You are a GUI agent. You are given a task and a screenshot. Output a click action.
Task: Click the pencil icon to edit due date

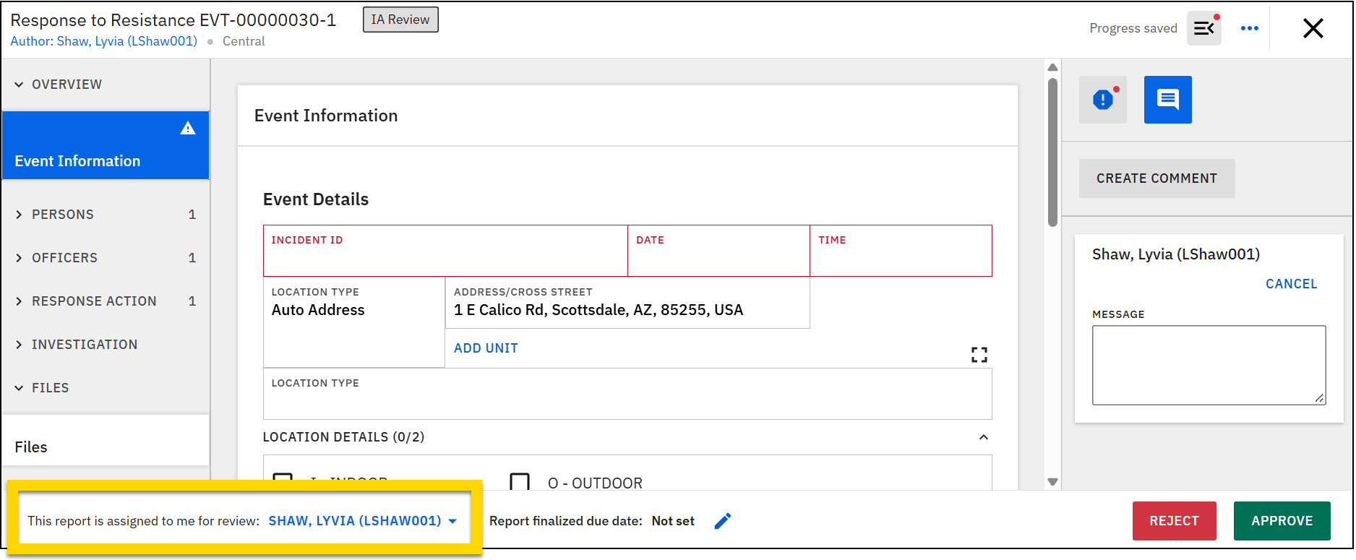[722, 521]
